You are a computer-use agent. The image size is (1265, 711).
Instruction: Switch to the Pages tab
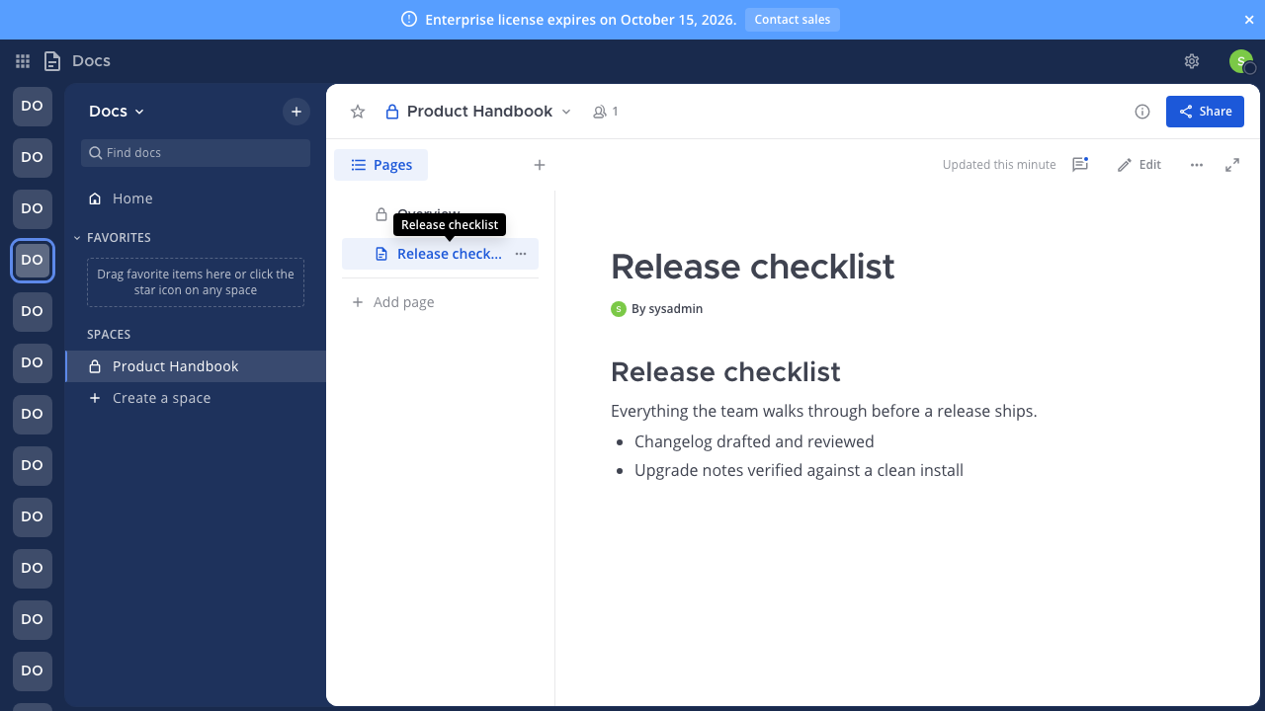380,165
